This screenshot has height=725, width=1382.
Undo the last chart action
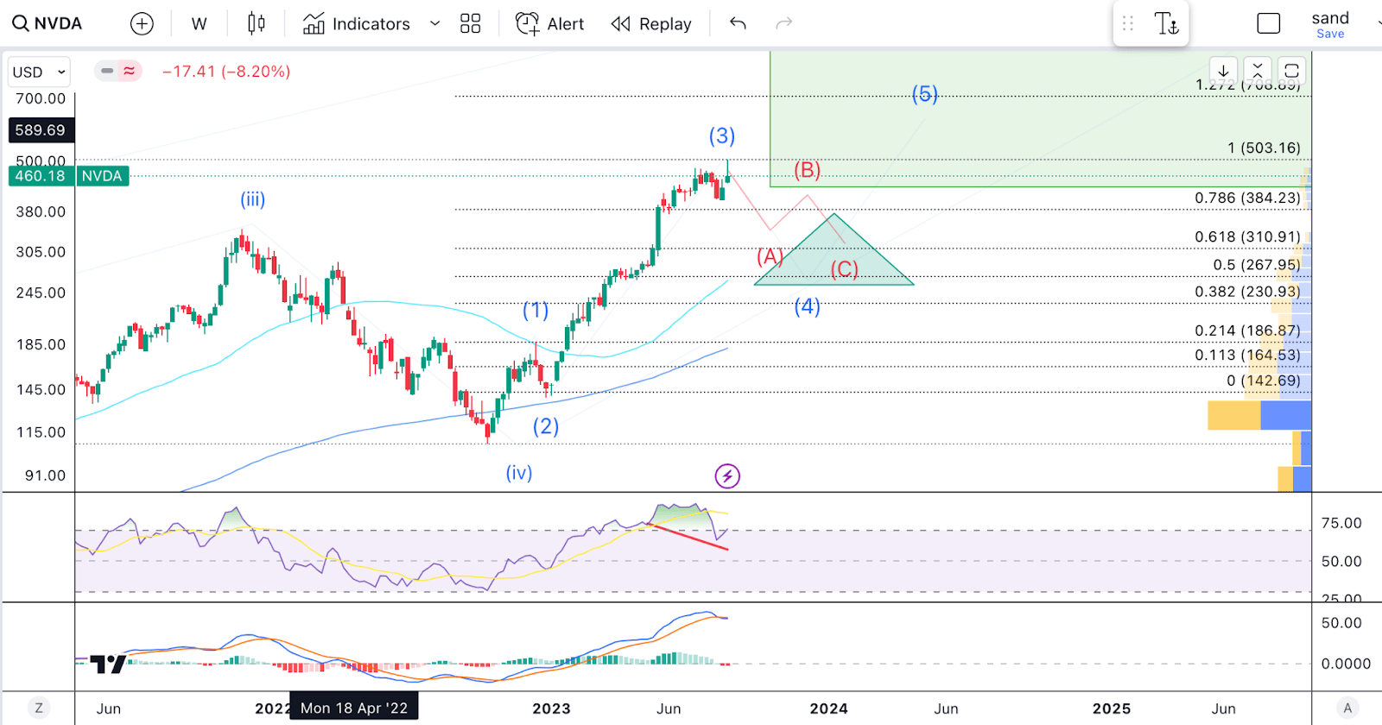click(738, 23)
